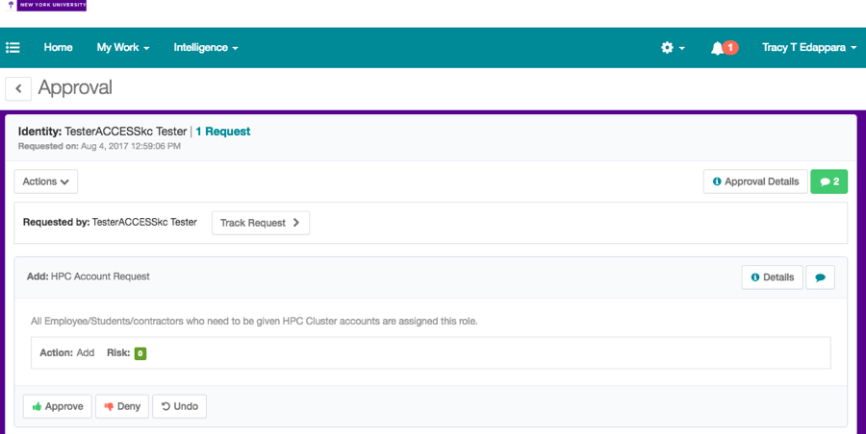Open the My Work dropdown menu
This screenshot has width=866, height=434.
[x=123, y=48]
